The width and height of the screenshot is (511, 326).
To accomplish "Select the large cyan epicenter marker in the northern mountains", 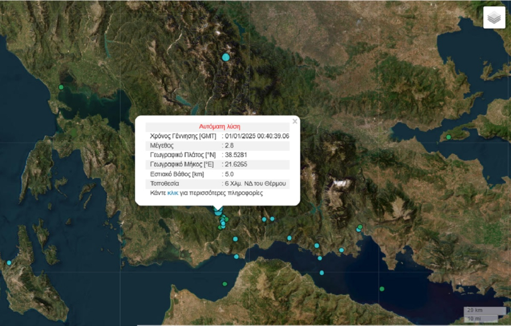I will pos(226,58).
